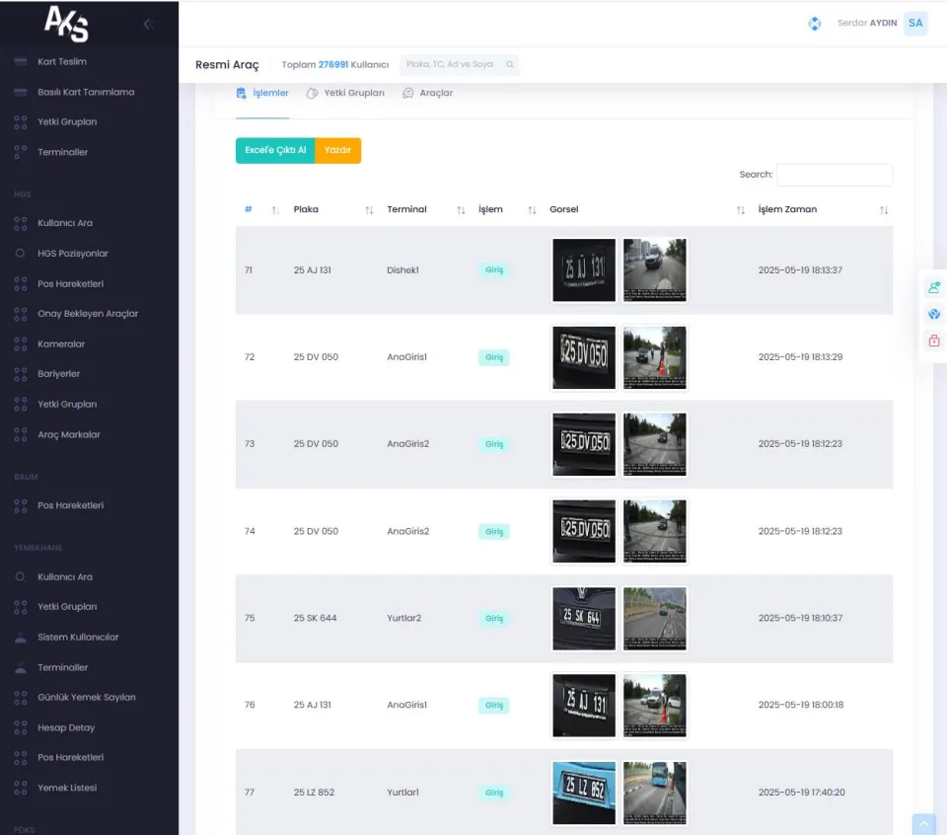Open Basılı Kart Tanımlama in the sidebar
The height and width of the screenshot is (835, 947).
86,92
